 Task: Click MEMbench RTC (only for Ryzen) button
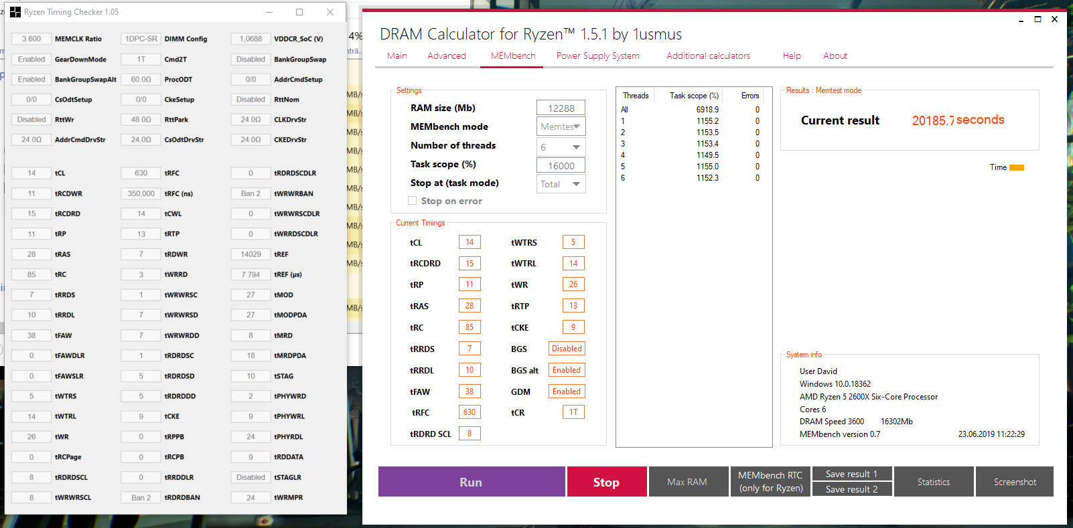click(x=770, y=482)
